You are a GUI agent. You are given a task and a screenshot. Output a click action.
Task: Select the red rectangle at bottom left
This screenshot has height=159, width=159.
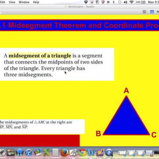[x=40, y=141]
